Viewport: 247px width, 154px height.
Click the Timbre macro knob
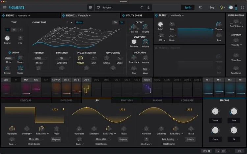point(215,111)
